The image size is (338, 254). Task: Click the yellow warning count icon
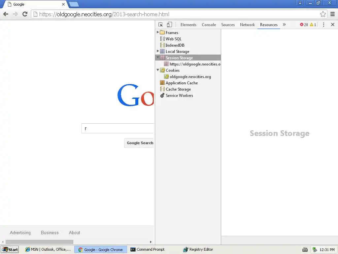coord(312,24)
